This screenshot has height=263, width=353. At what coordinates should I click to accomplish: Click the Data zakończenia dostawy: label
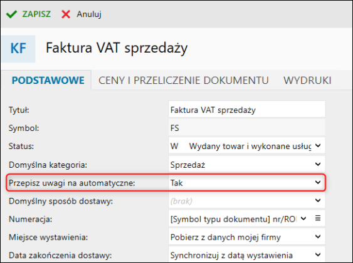click(60, 255)
